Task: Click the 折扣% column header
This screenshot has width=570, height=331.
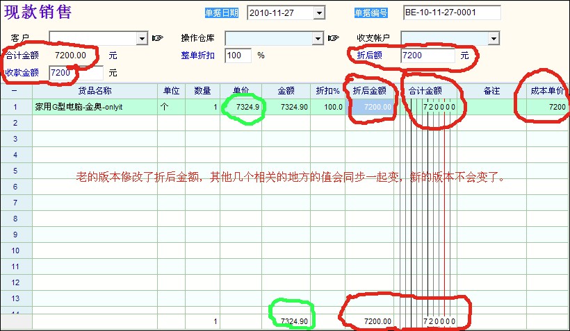Action: click(327, 90)
